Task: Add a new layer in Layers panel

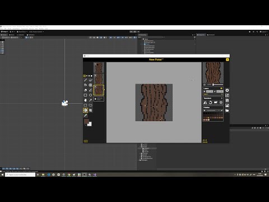Action: click(205, 91)
